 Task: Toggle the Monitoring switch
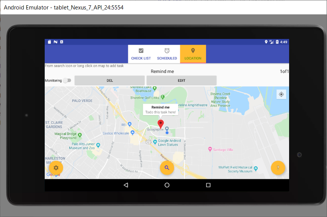click(x=67, y=80)
